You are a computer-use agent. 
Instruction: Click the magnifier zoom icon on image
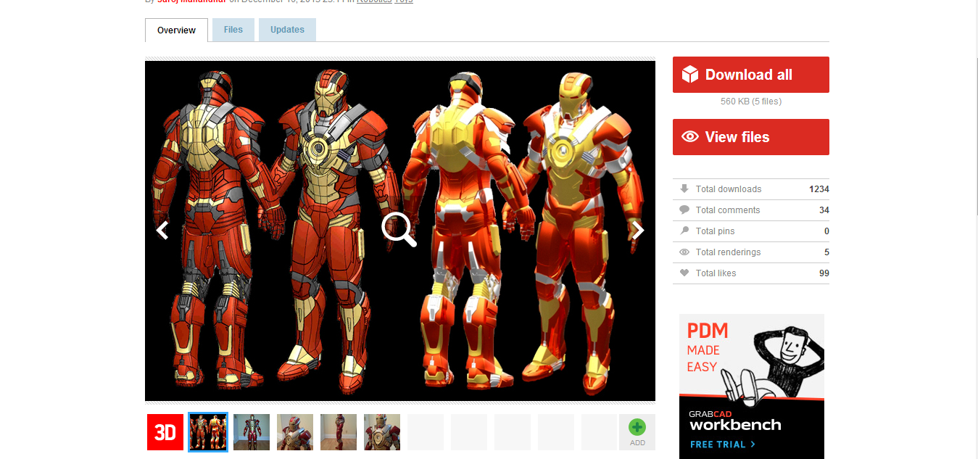point(399,230)
